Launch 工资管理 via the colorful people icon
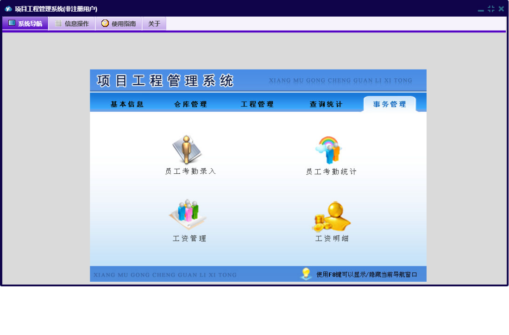 click(x=188, y=214)
